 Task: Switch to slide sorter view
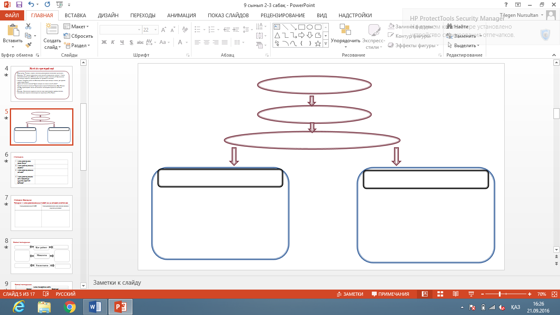point(440,294)
